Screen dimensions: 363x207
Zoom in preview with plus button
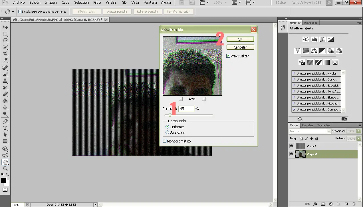coord(204,99)
